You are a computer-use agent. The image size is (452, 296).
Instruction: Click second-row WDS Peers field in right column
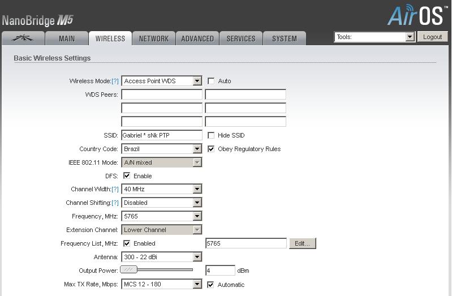coord(246,108)
